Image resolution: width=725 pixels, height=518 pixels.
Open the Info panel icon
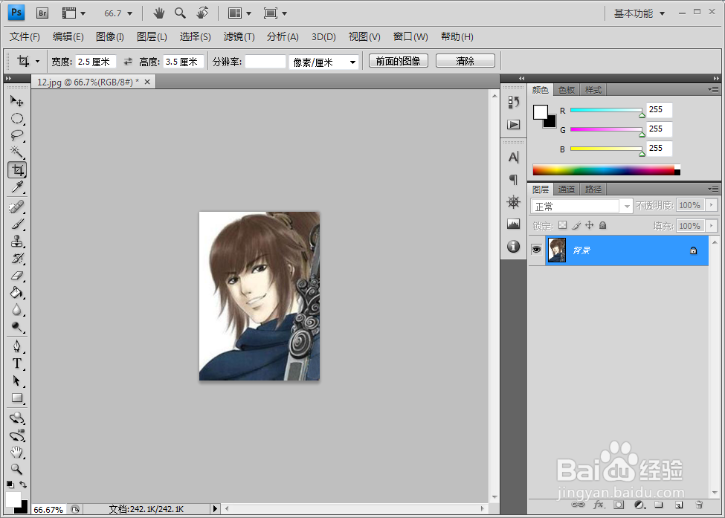513,246
